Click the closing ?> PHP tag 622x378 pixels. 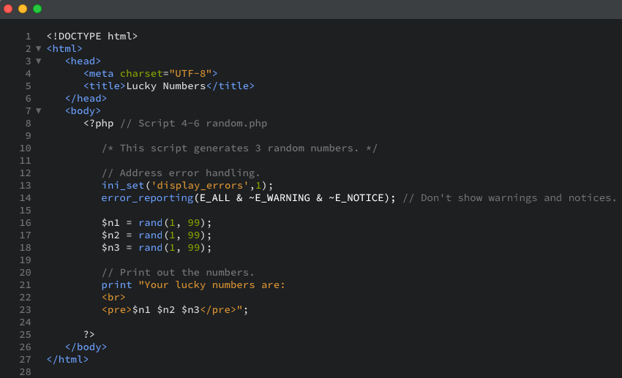point(89,334)
